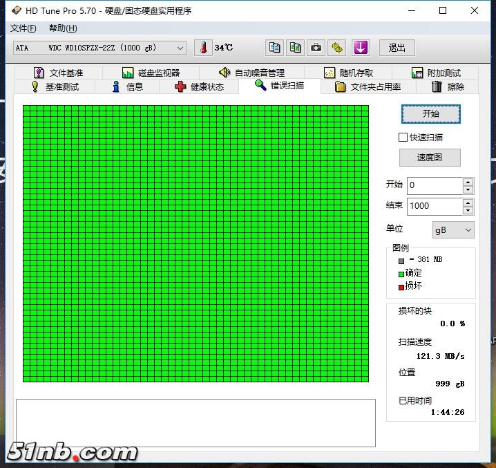The image size is (496, 468).
Task: Open the options wrench icon
Action: pos(337,48)
